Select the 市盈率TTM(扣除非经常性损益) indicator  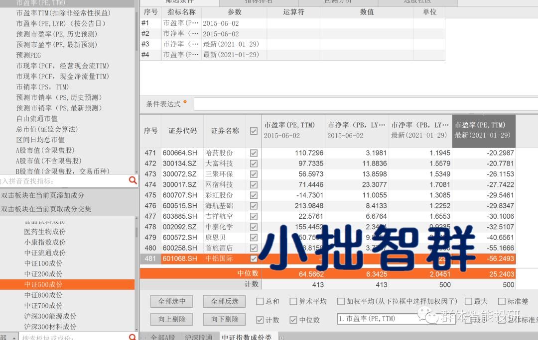point(63,13)
